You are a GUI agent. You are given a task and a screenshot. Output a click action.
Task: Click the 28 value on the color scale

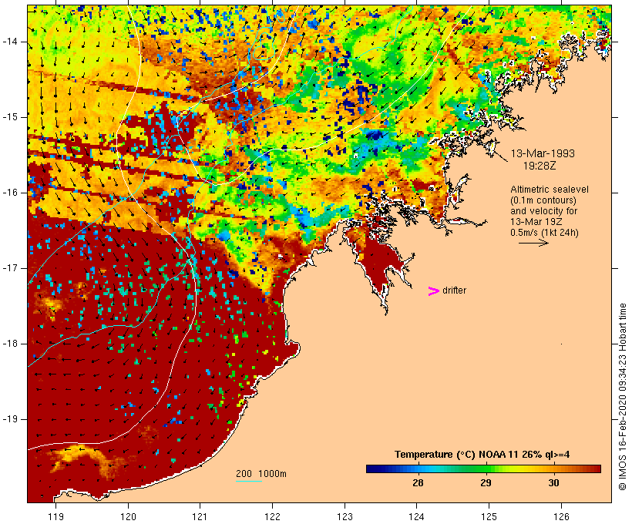[418, 483]
